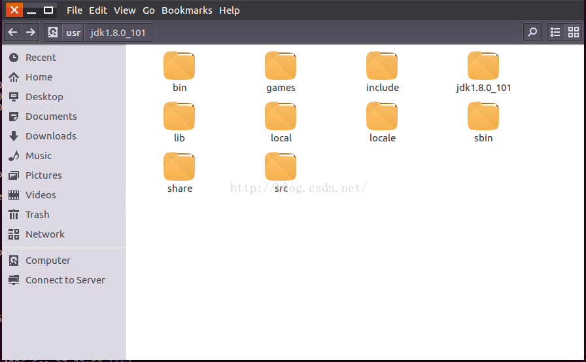Open the search magnifier button
This screenshot has width=586, height=362.
pos(532,33)
